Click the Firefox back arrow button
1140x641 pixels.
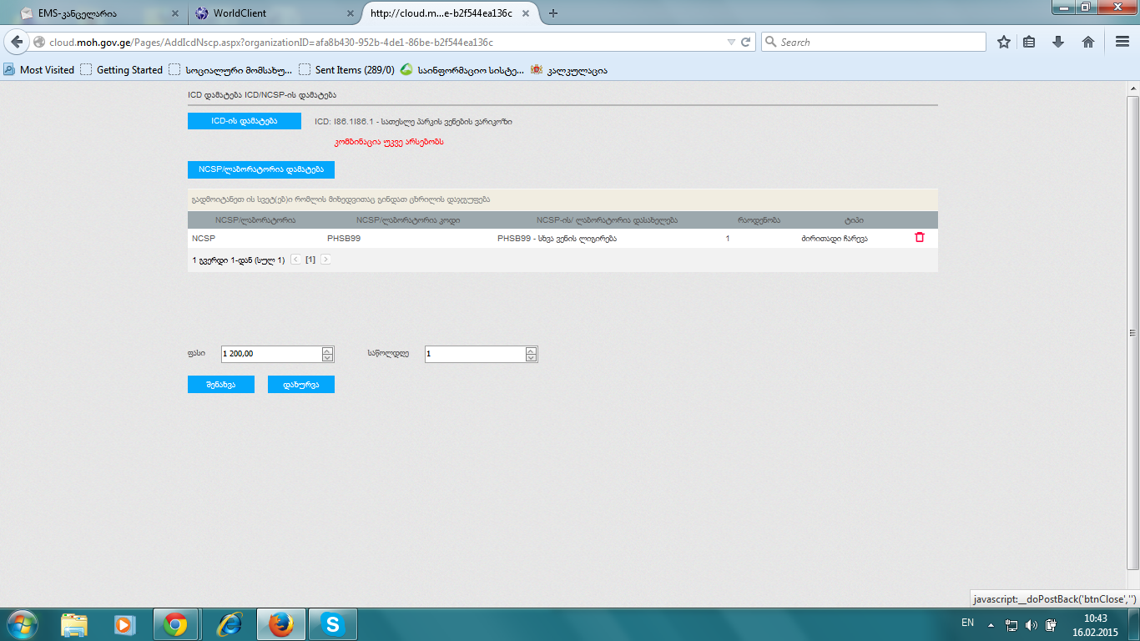click(x=17, y=42)
